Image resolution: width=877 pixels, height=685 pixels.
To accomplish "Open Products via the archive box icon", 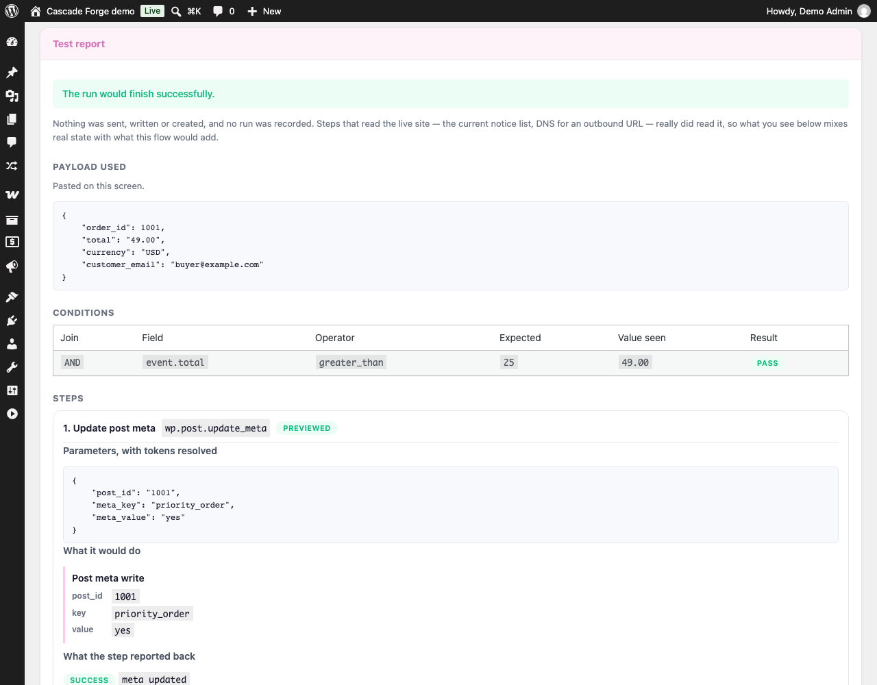I will coord(12,220).
